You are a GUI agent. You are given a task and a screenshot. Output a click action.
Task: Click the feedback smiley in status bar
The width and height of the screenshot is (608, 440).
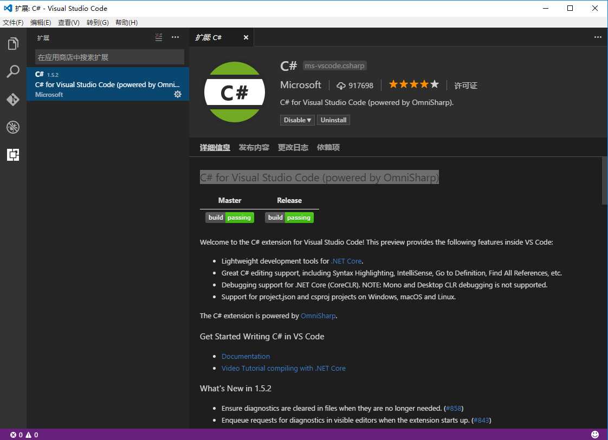tap(595, 435)
